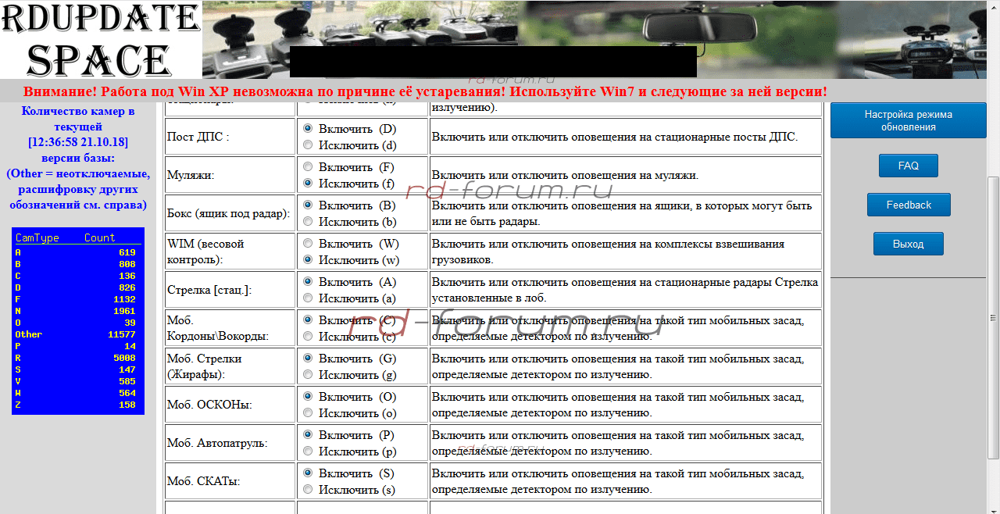Select Исключить (w) for WIM
The height and width of the screenshot is (514, 1000).
tap(308, 259)
